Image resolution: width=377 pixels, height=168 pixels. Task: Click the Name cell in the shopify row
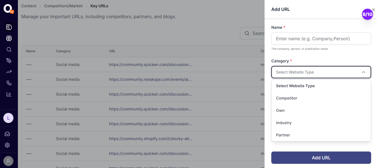point(29,139)
